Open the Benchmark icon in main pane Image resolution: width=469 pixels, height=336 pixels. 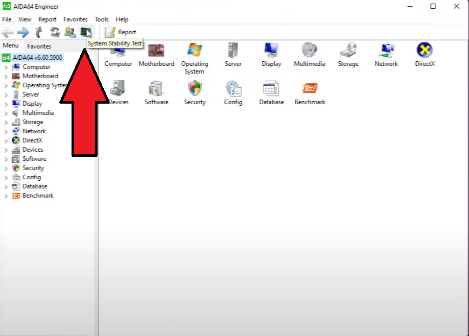pos(310,89)
